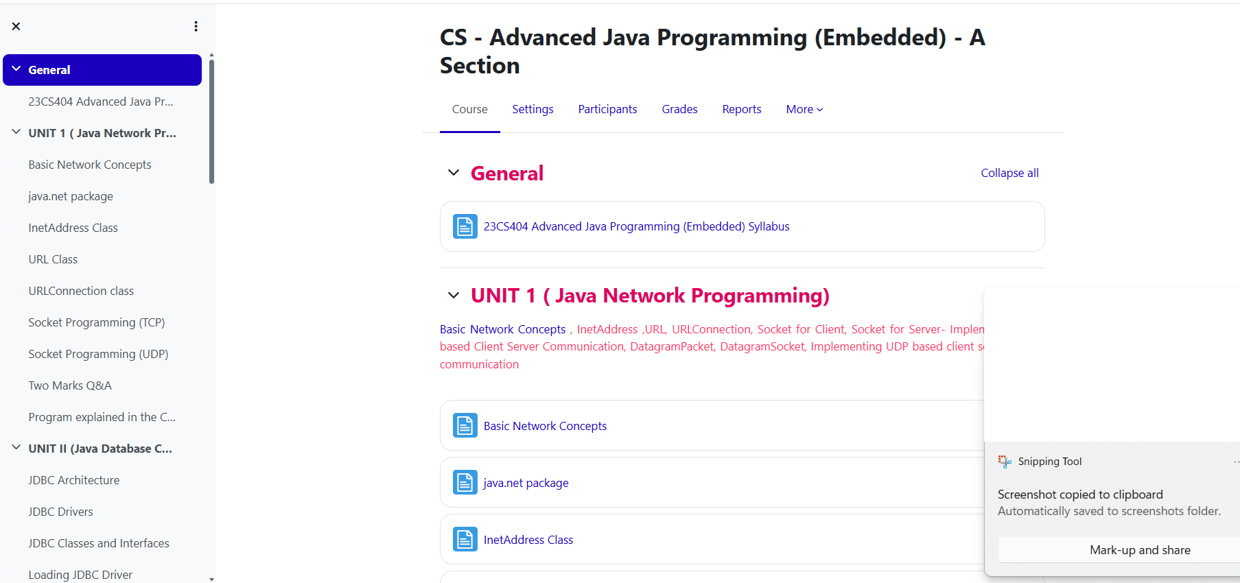1240x583 pixels.
Task: Collapse UNIT II chevron in sidebar index
Action: pyautogui.click(x=16, y=448)
